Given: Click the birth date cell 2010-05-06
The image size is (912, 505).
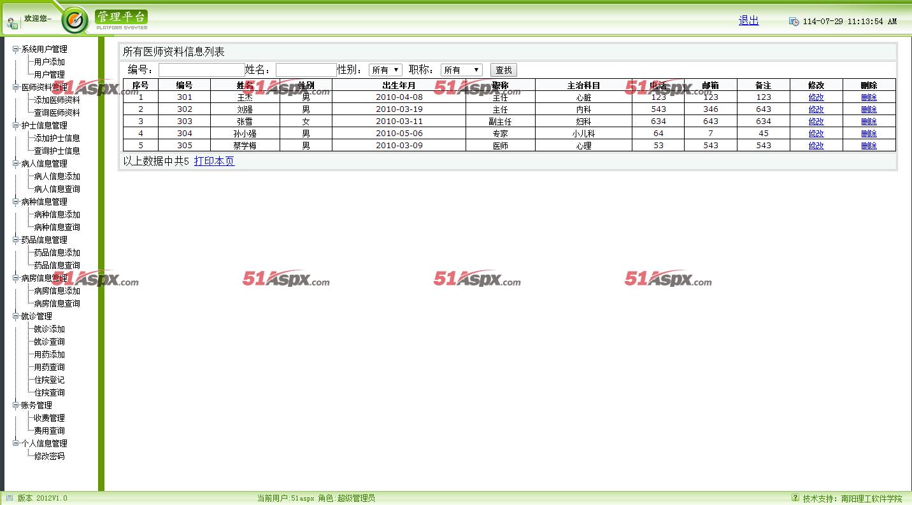Looking at the screenshot, I should [x=399, y=134].
